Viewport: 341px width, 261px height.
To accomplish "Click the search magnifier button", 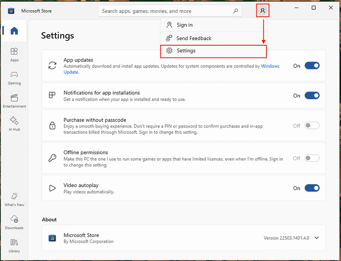I will coord(235,11).
